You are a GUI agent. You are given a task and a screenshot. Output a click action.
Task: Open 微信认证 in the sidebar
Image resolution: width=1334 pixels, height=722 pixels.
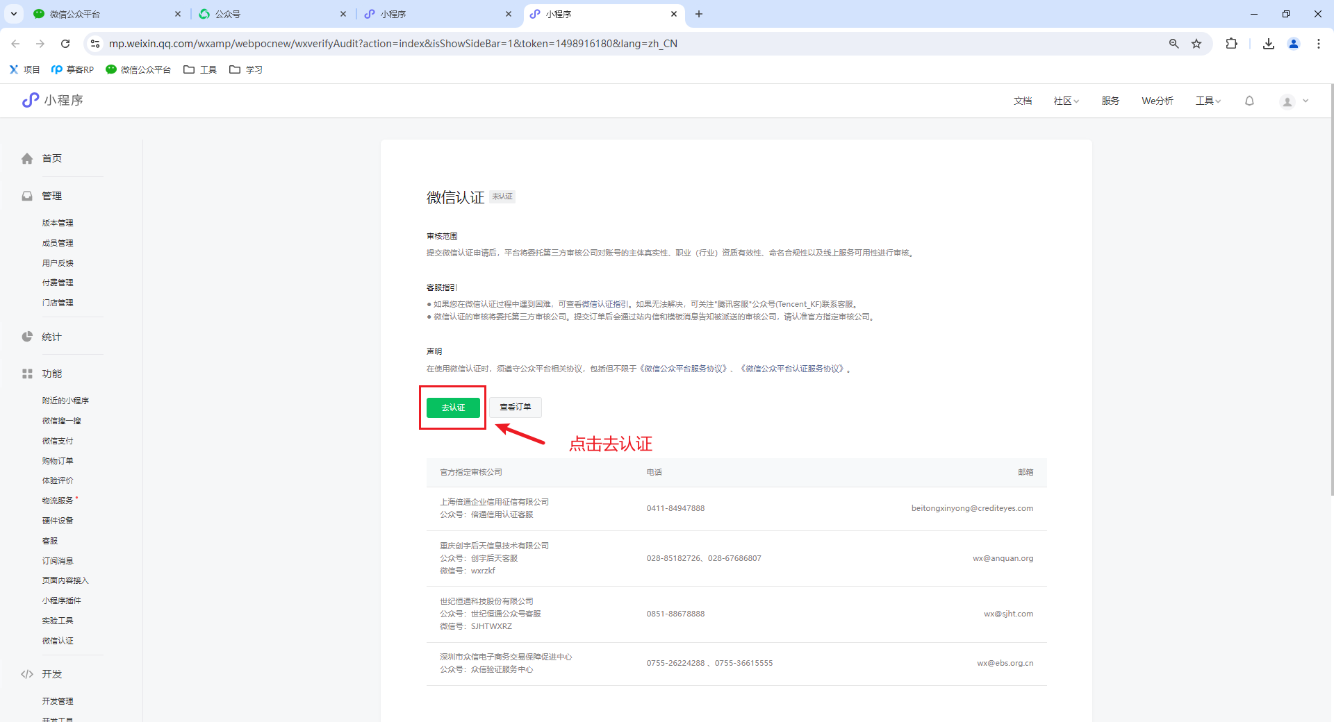point(58,641)
